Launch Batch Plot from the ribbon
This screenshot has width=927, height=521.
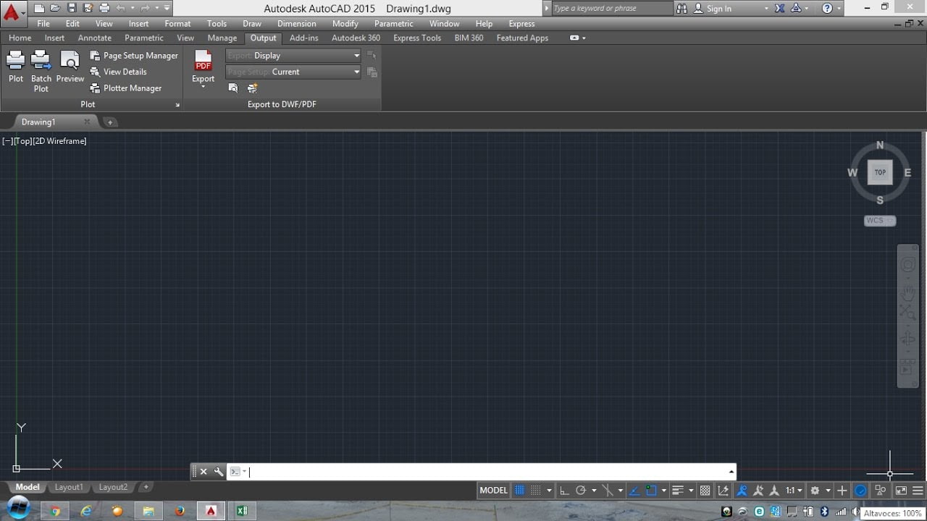pyautogui.click(x=41, y=71)
